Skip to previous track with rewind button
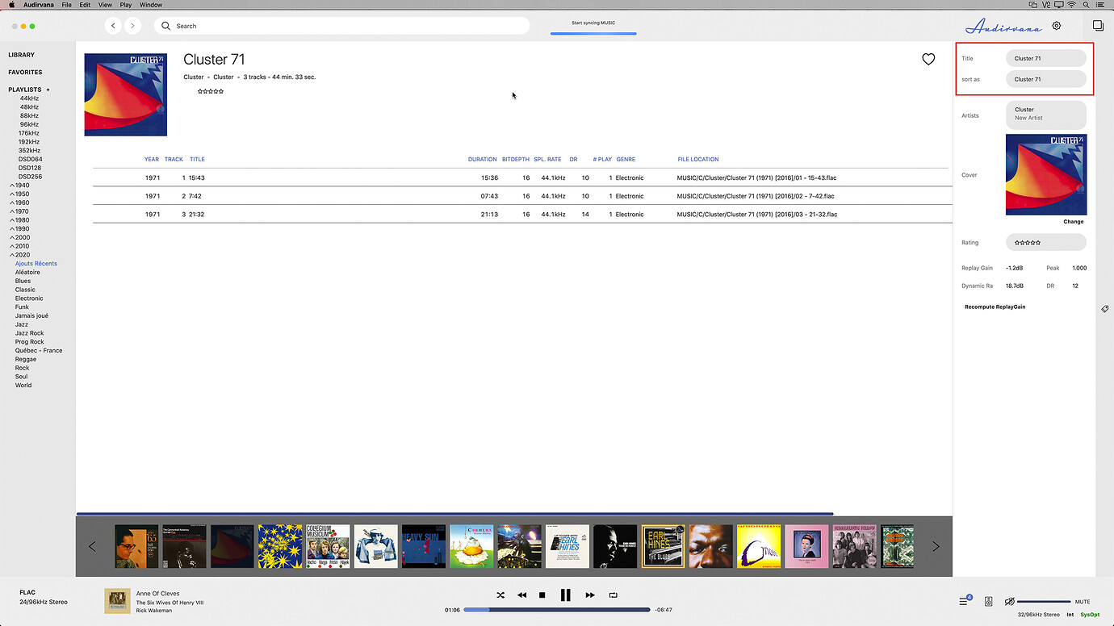The width and height of the screenshot is (1114, 626). (x=521, y=595)
